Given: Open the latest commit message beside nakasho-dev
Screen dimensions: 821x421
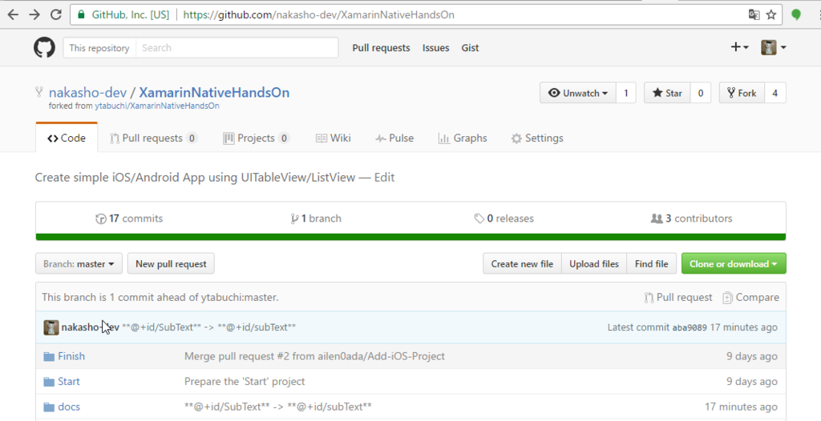Looking at the screenshot, I should [208, 327].
